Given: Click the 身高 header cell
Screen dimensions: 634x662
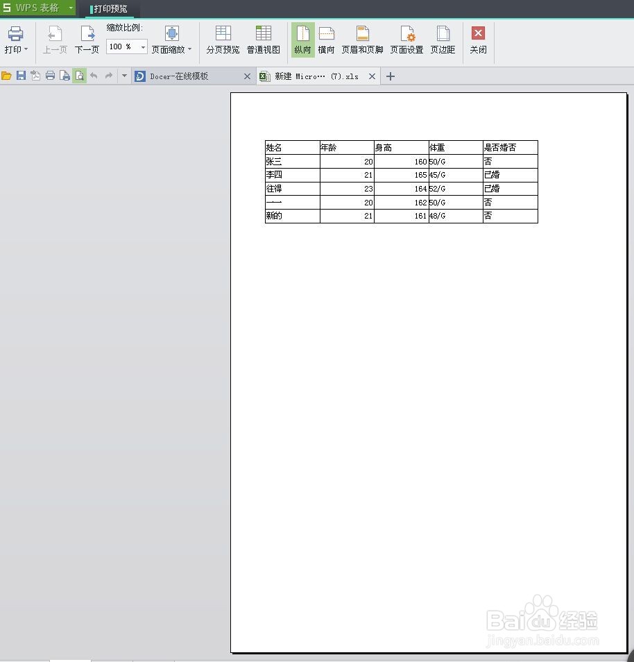Looking at the screenshot, I should [402, 148].
